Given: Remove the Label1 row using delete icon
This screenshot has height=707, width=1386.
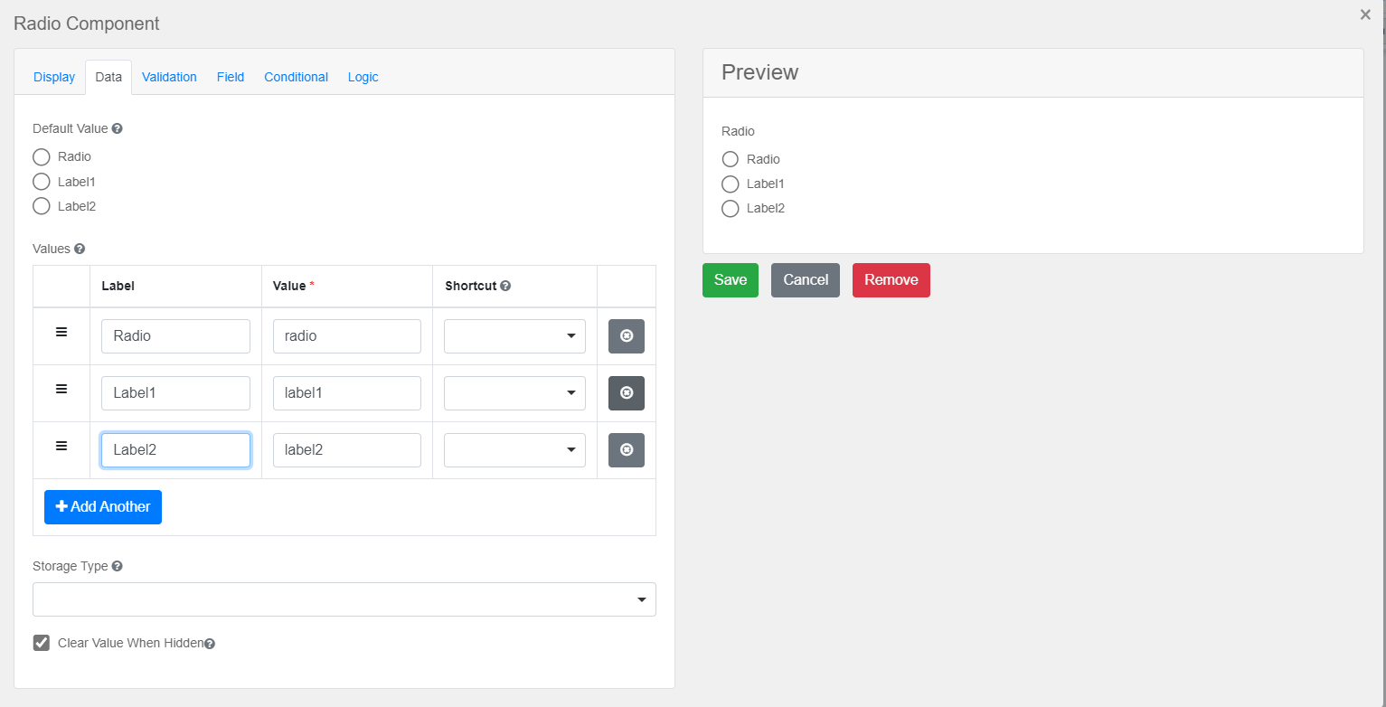Looking at the screenshot, I should tap(626, 393).
